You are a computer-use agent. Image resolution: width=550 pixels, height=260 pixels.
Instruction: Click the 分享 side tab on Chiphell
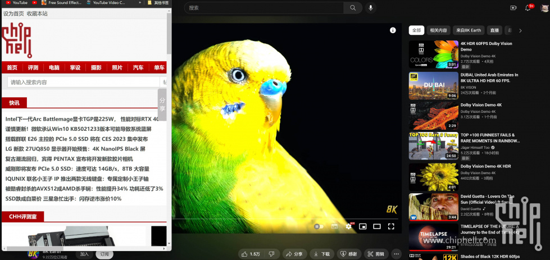[x=162, y=104]
